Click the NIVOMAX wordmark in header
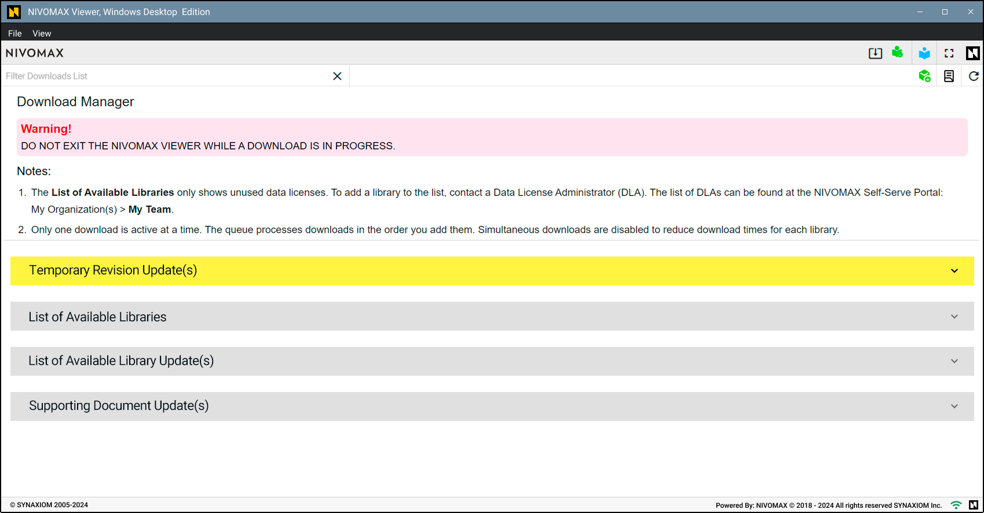Image resolution: width=984 pixels, height=513 pixels. [35, 53]
